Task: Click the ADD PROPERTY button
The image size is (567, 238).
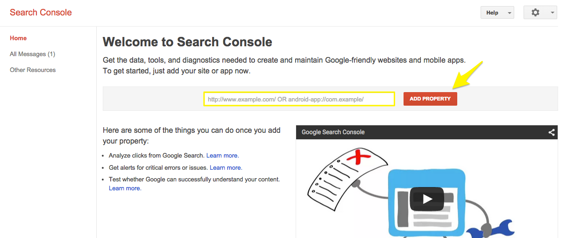Action: pyautogui.click(x=430, y=99)
